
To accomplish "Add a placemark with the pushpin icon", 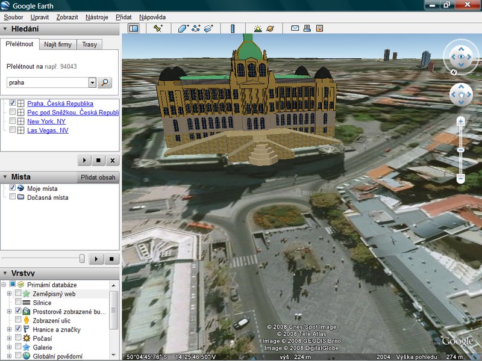I will 158,28.
